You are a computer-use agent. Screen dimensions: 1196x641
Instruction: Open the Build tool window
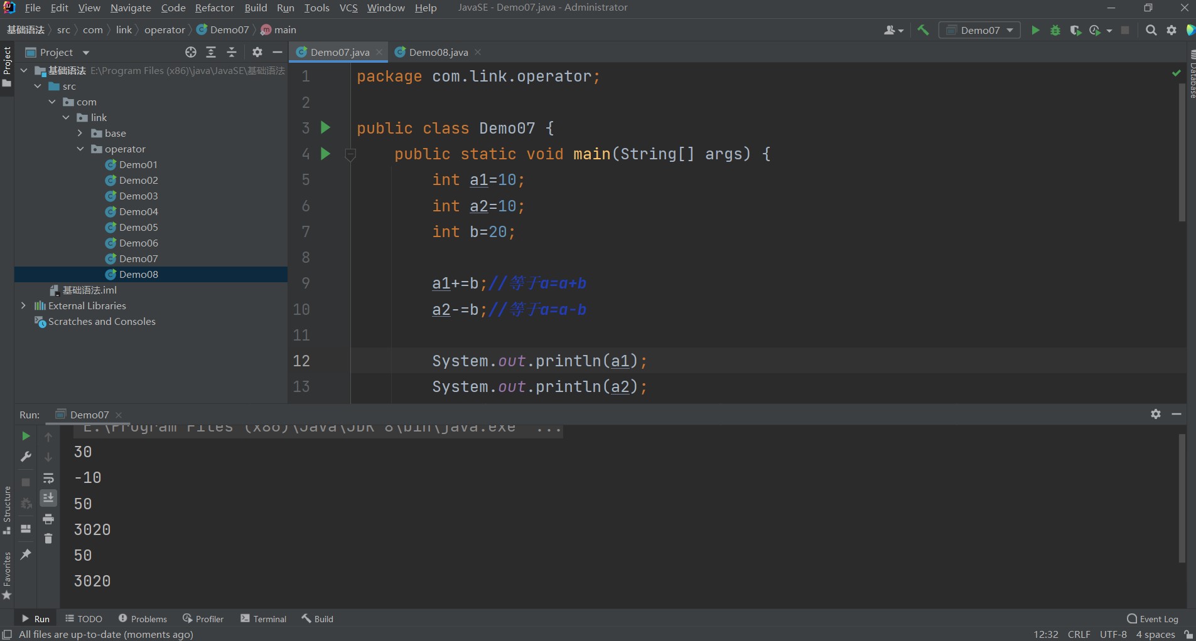click(x=317, y=618)
